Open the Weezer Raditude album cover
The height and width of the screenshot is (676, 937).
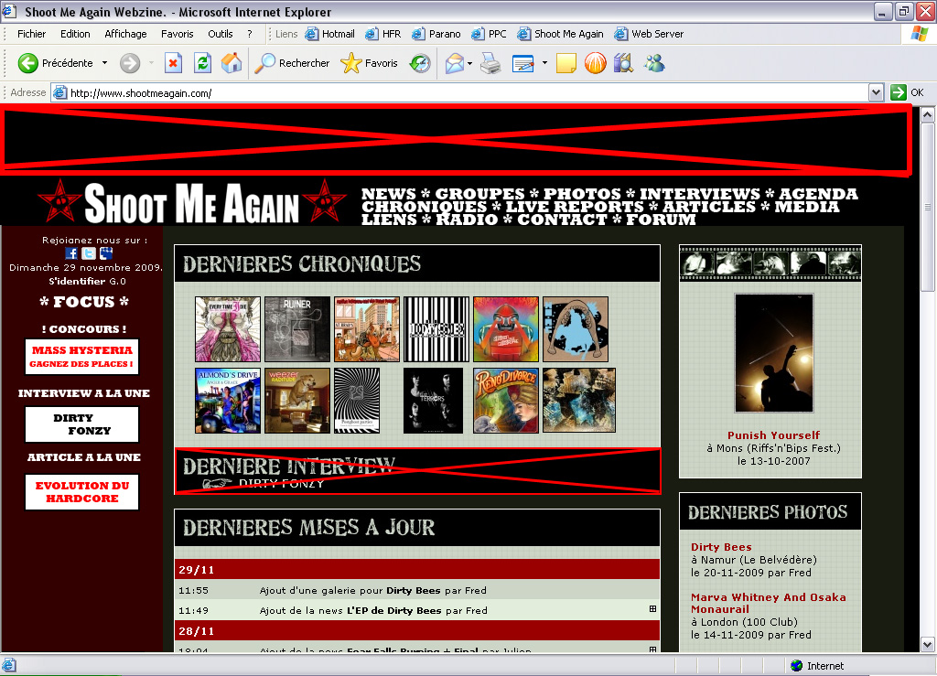click(297, 400)
